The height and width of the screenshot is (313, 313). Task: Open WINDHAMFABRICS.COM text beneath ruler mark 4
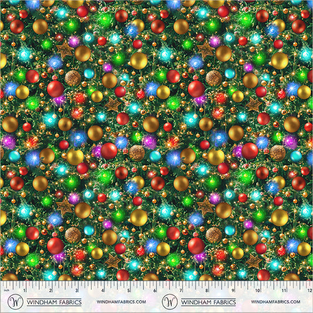tap(121, 302)
